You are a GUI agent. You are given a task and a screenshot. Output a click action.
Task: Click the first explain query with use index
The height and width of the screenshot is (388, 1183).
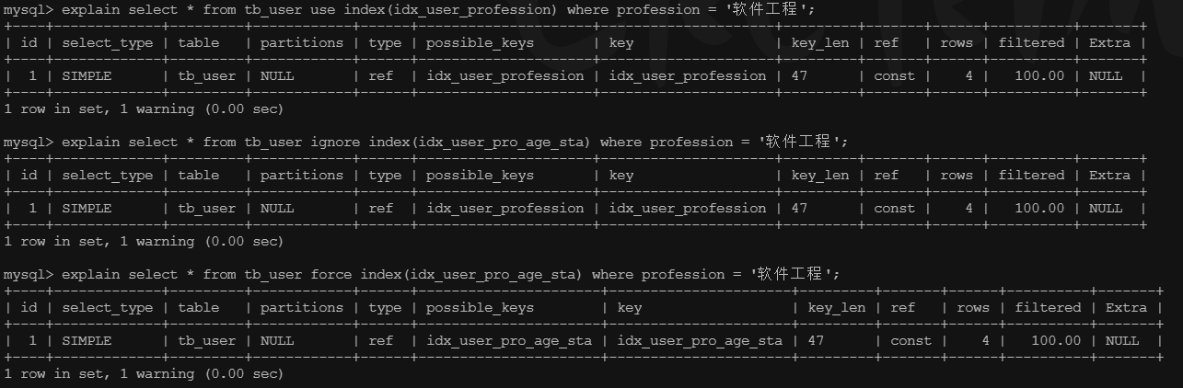(x=437, y=9)
